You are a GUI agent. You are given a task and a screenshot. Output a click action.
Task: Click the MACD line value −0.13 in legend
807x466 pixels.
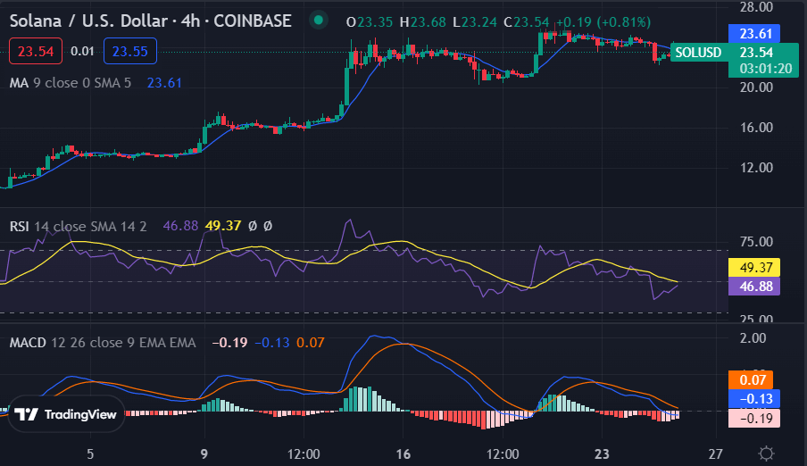point(271,343)
